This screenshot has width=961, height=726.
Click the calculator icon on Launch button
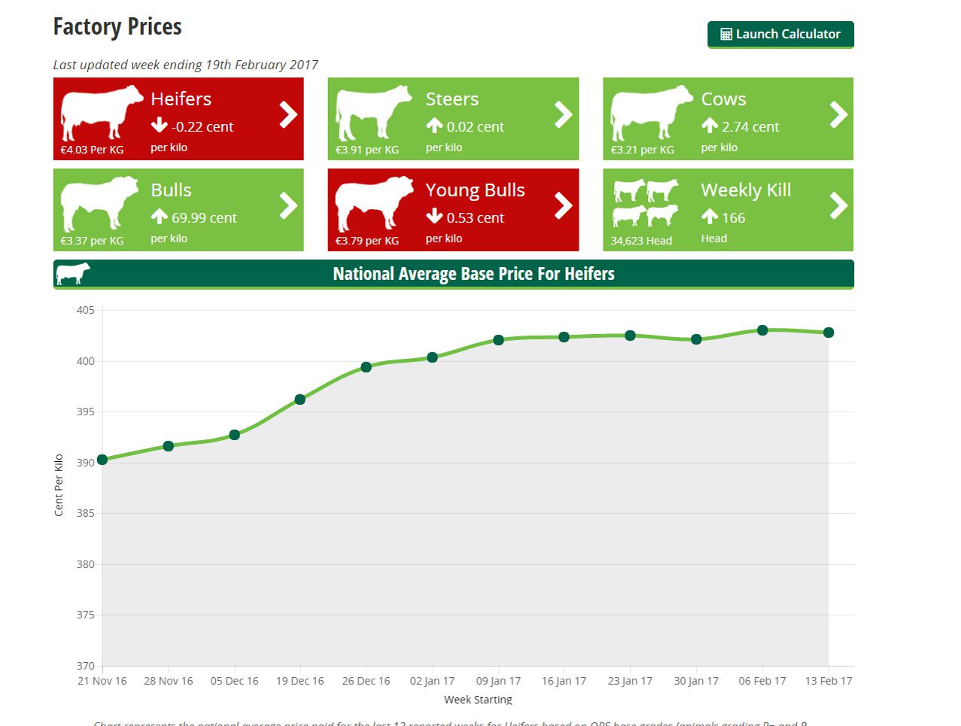pyautogui.click(x=726, y=34)
